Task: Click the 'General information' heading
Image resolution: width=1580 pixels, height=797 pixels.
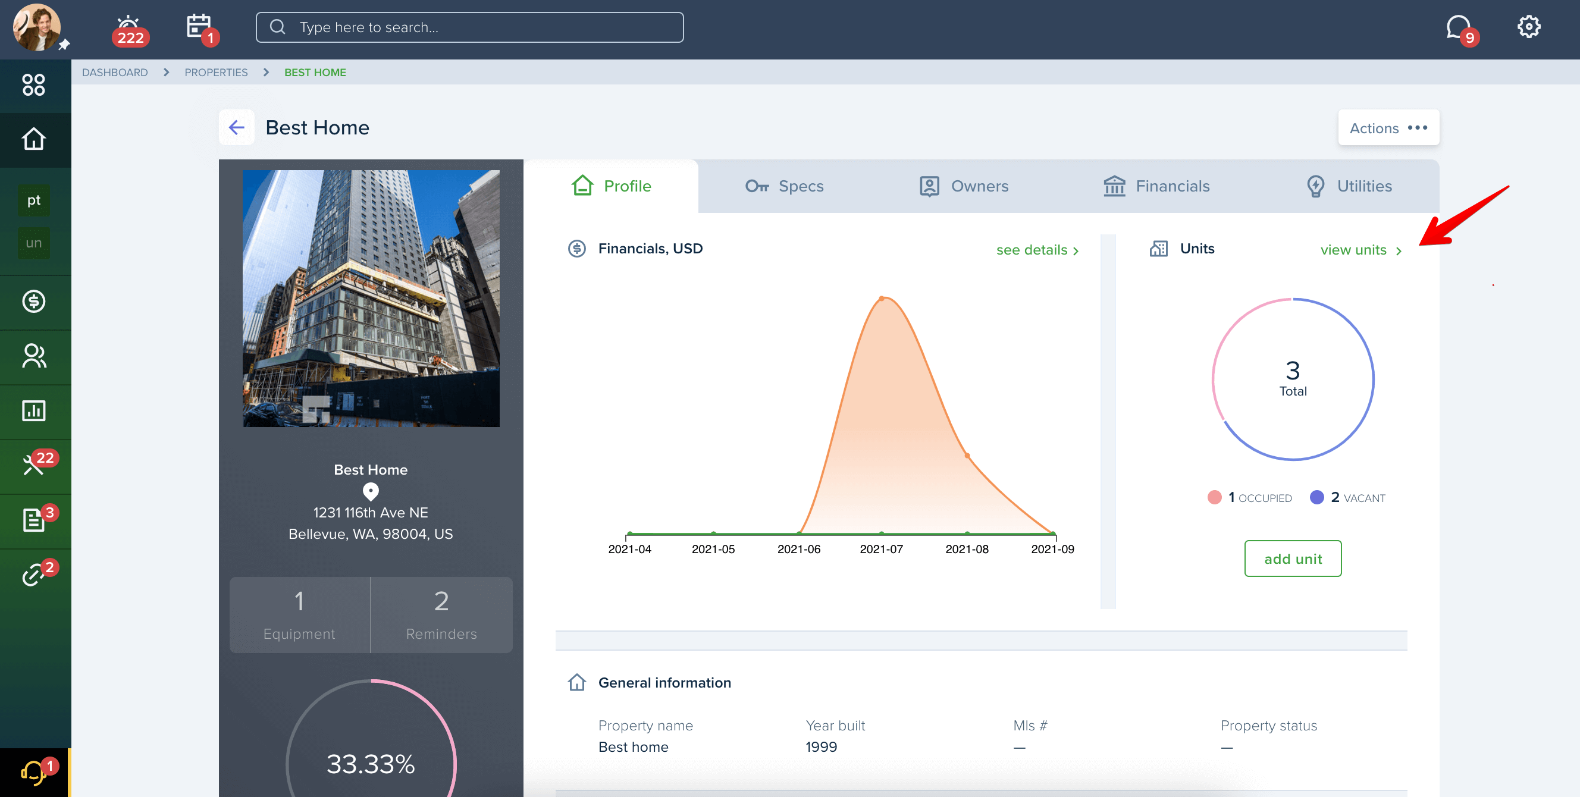Action: 664,682
